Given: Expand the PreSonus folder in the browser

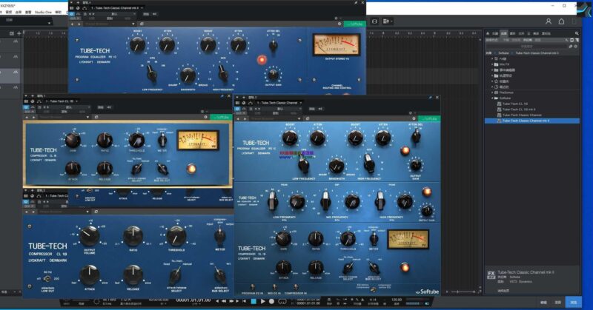Looking at the screenshot, I should click(x=492, y=92).
